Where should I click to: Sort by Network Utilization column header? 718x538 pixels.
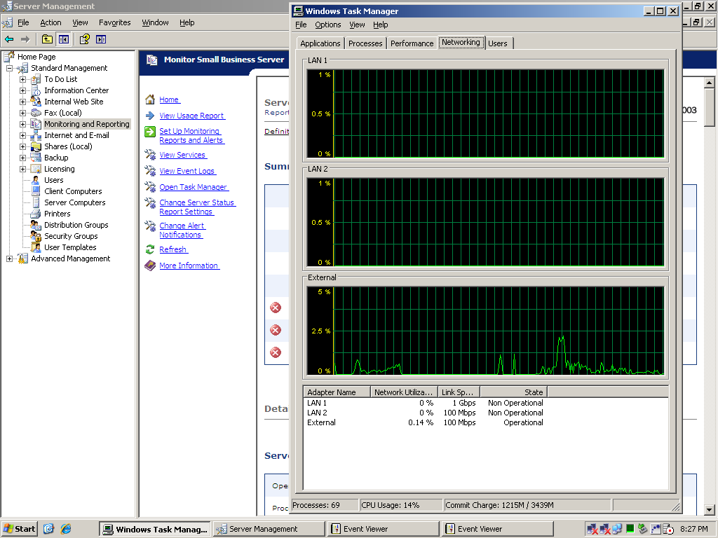point(403,392)
